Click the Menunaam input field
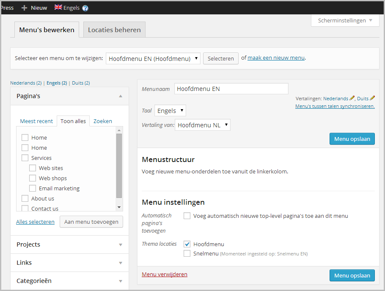Image resolution: width=385 pixels, height=291 pixels. pos(231,88)
